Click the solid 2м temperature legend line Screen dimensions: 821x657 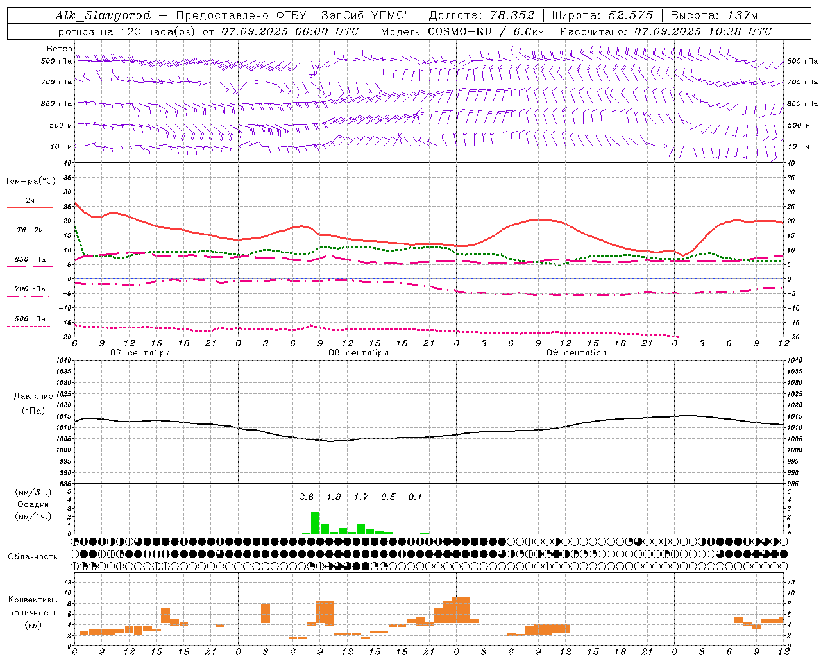(30, 207)
